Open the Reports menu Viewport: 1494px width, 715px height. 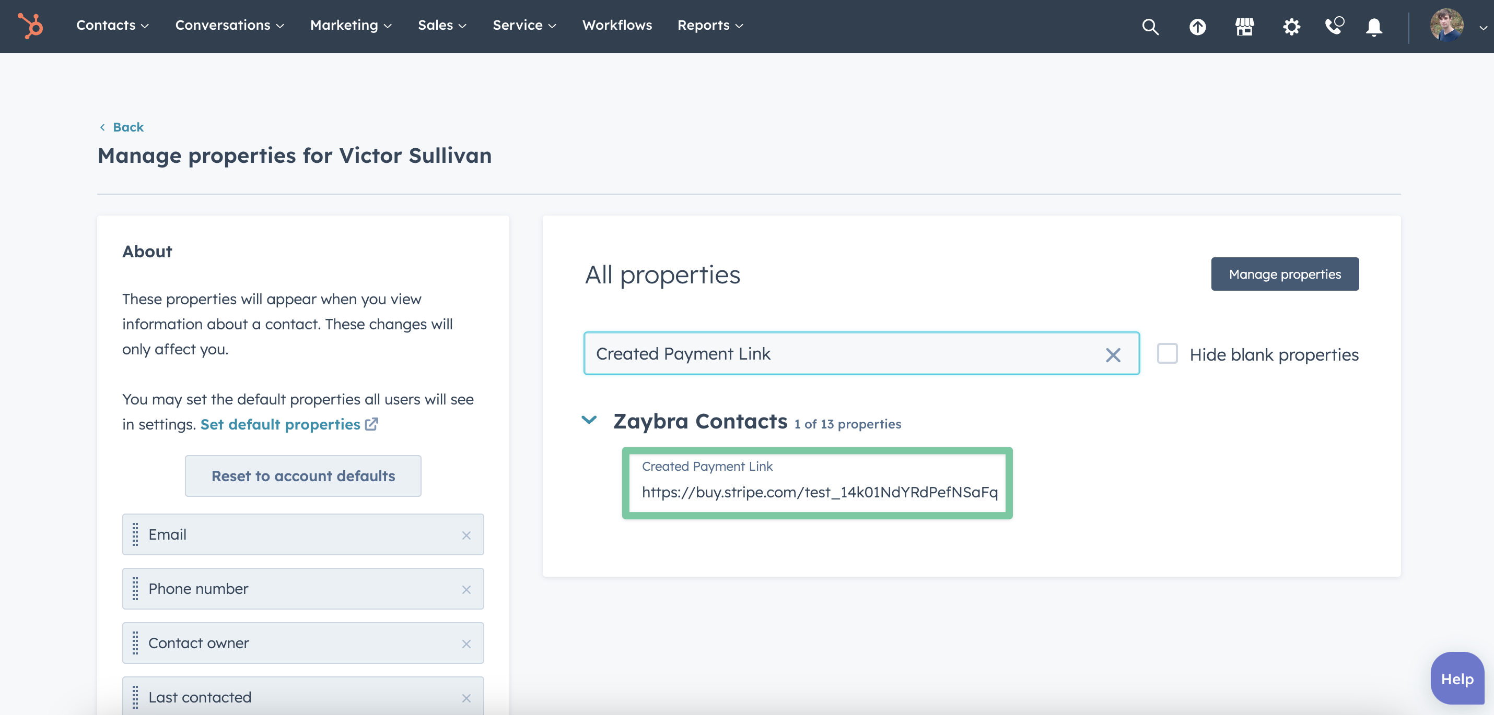(710, 26)
